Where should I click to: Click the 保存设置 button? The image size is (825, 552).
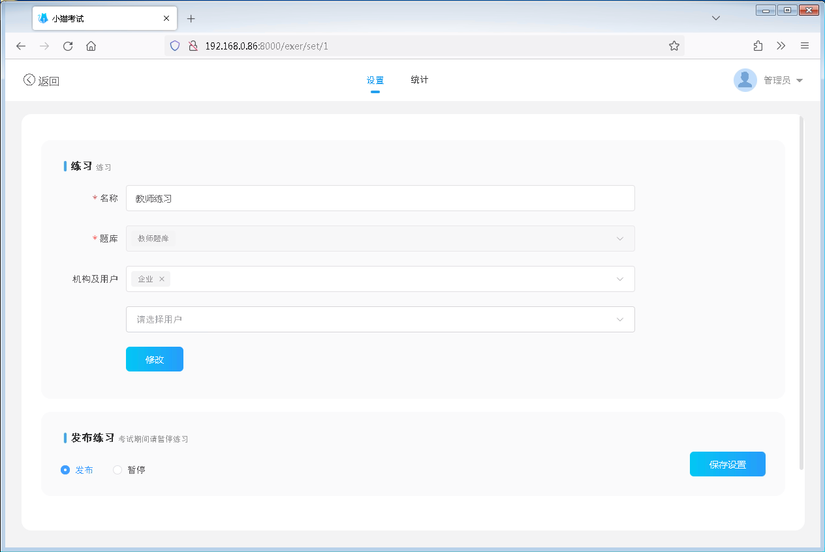(x=727, y=464)
